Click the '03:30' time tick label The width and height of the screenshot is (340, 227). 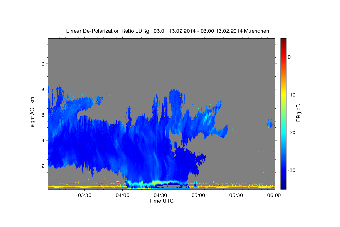pyautogui.click(x=85, y=196)
